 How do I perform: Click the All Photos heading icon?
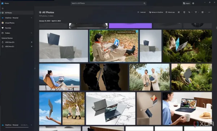[40, 12]
